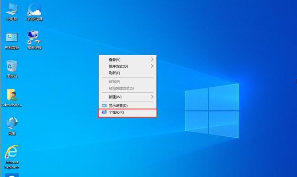This screenshot has height=177, width=297.
Task: Choose 显示设置(D) display settings
Action: click(128, 105)
